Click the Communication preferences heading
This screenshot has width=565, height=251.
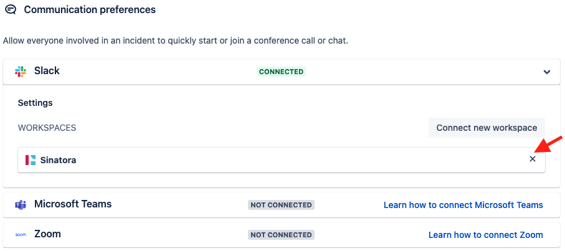pos(90,10)
